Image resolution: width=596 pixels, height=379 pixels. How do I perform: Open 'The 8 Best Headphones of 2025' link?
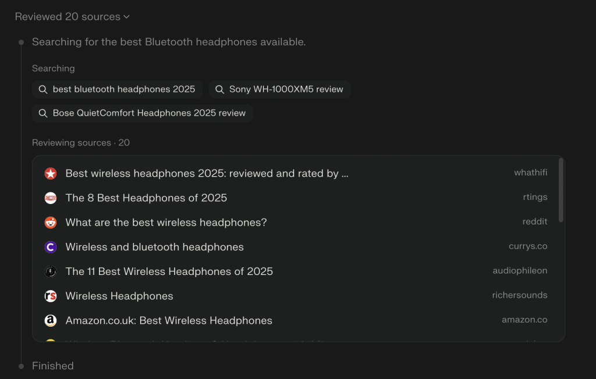tap(146, 198)
